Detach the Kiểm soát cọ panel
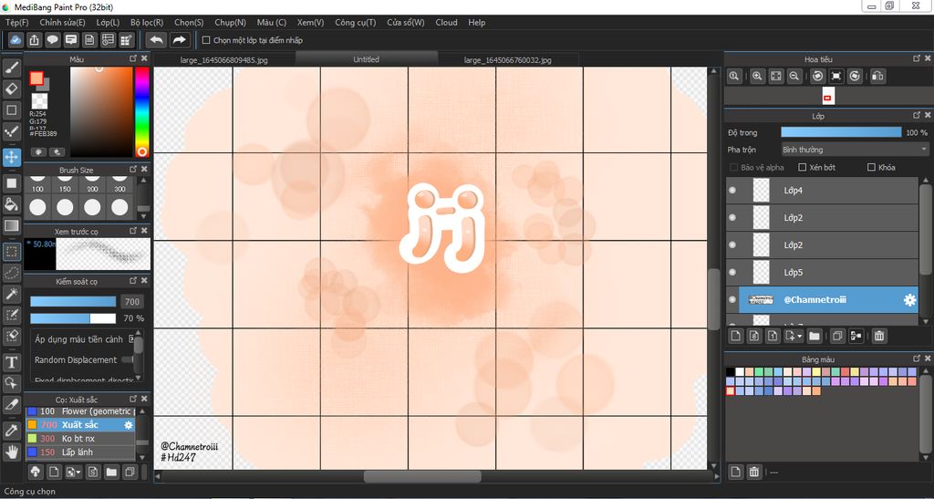The height and width of the screenshot is (499, 934). tap(133, 280)
